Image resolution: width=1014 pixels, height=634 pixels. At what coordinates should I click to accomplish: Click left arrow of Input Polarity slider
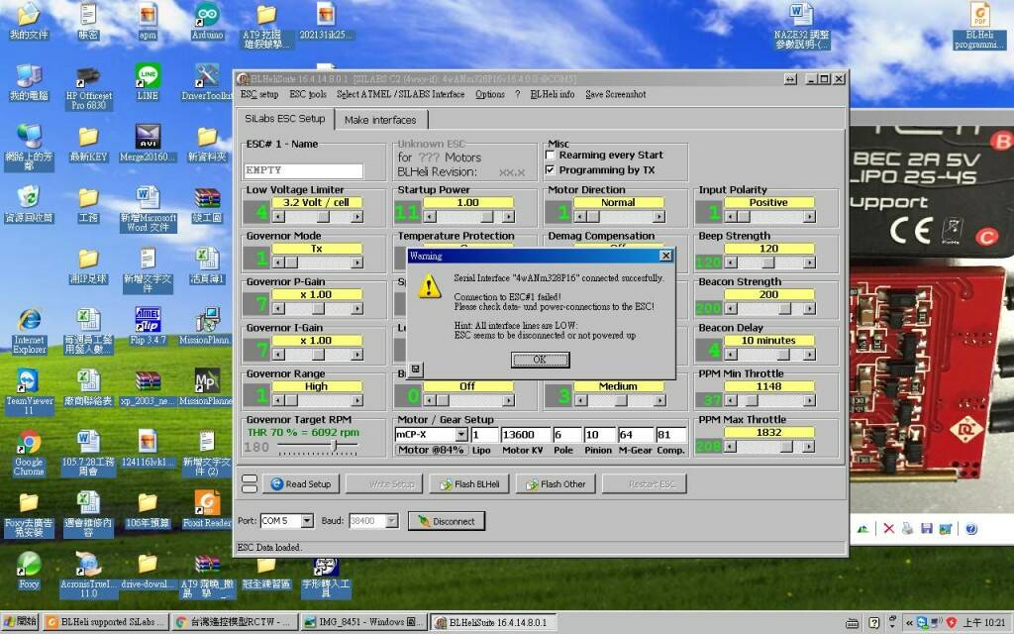[x=731, y=217]
